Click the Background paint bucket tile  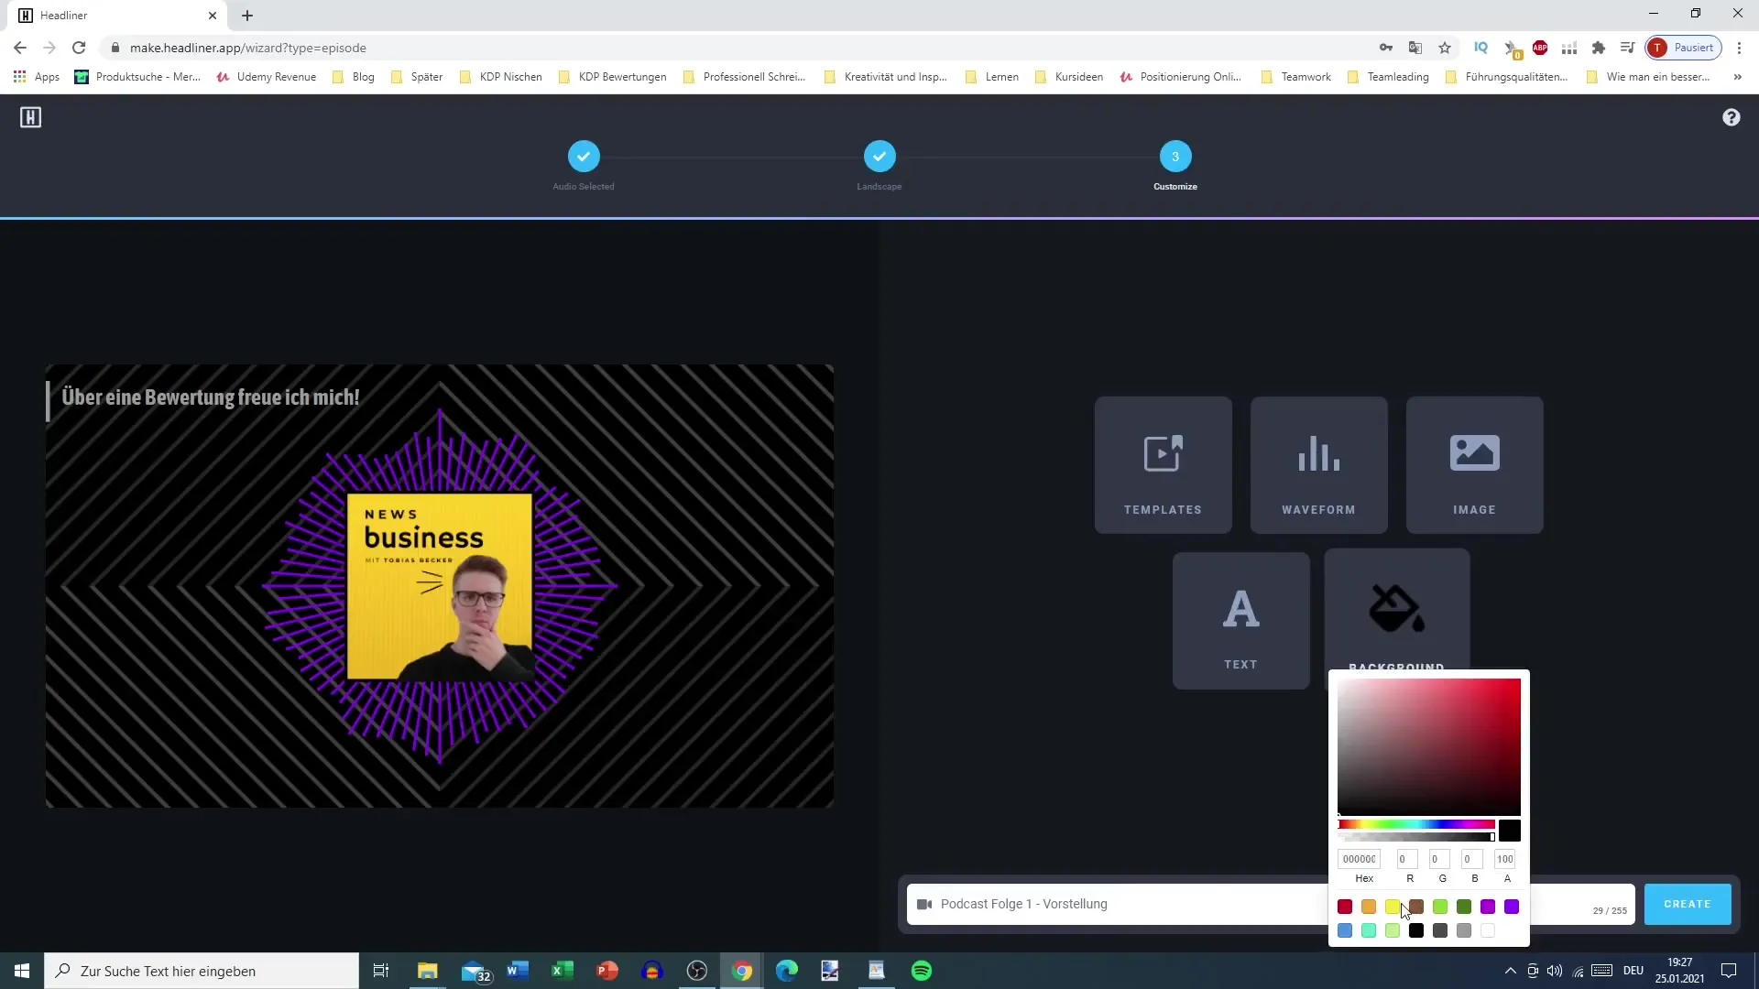(x=1396, y=610)
